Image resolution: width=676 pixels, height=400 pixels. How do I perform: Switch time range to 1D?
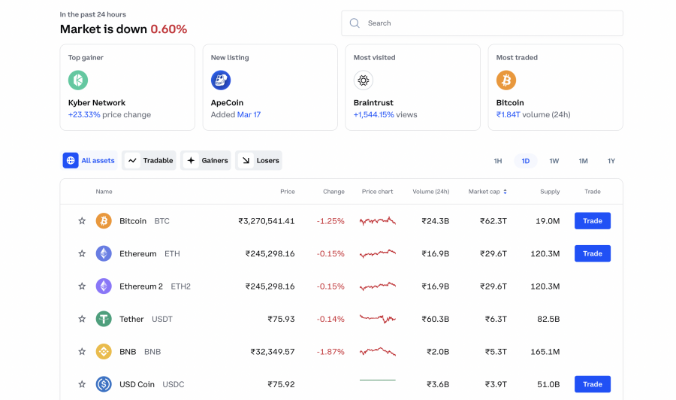(526, 161)
